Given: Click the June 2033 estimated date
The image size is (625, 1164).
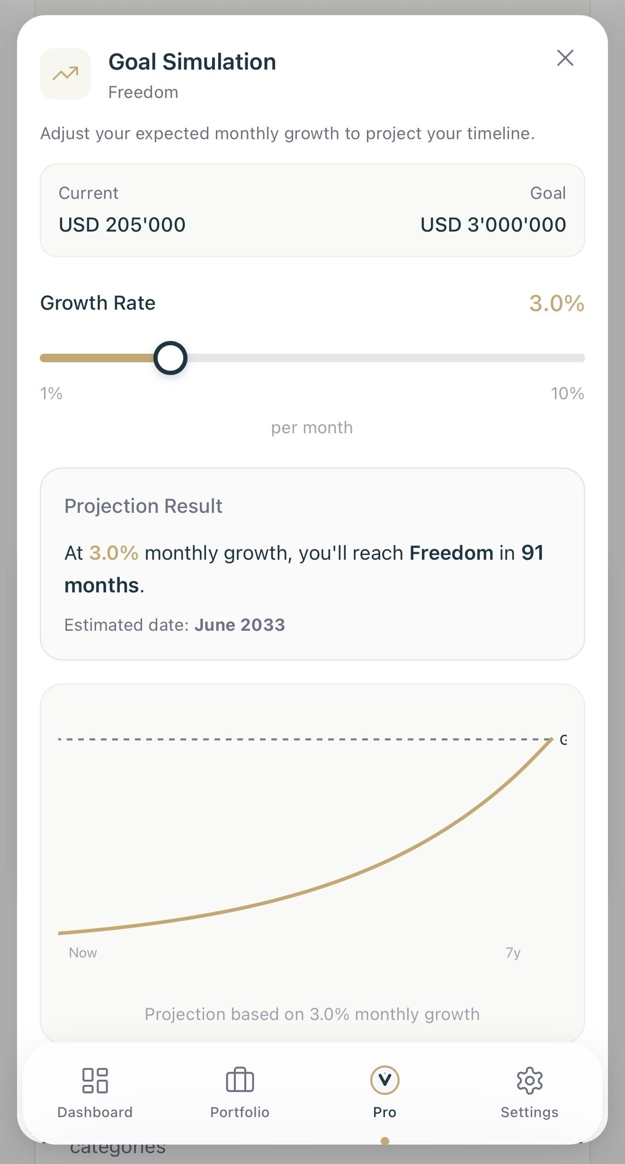Looking at the screenshot, I should (240, 625).
